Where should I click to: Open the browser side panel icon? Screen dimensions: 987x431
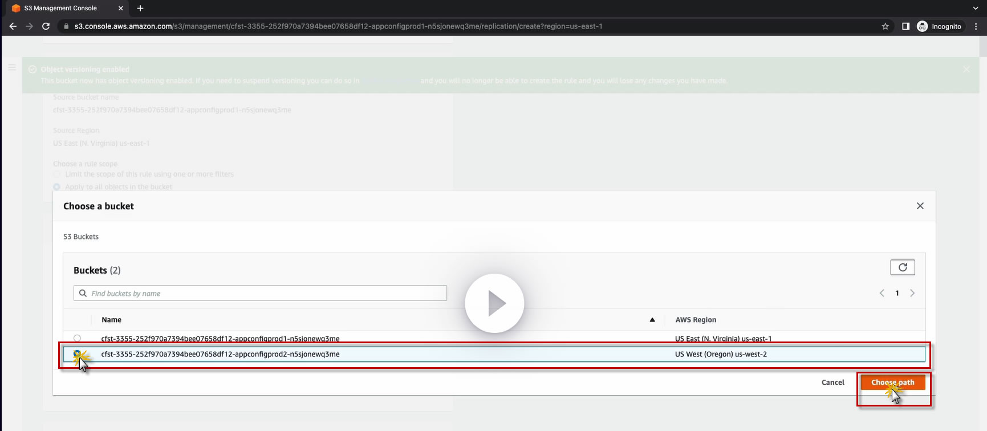(x=905, y=26)
